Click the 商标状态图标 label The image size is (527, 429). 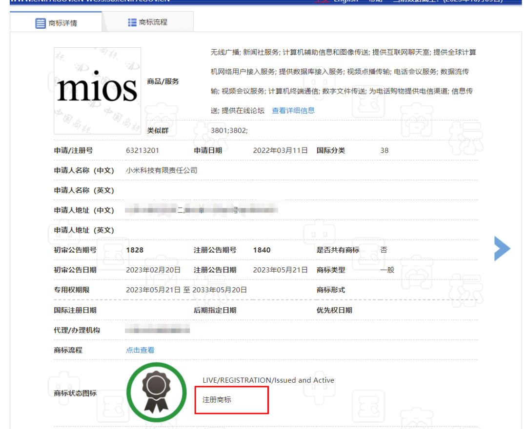tap(75, 393)
